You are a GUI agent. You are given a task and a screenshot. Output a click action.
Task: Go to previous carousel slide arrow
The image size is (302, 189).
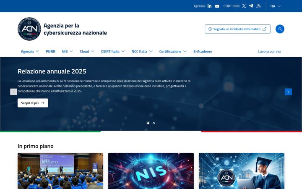click(14, 92)
